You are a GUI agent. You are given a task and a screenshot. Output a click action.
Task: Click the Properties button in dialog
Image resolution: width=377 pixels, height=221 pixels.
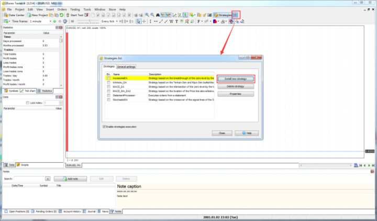pos(236,94)
